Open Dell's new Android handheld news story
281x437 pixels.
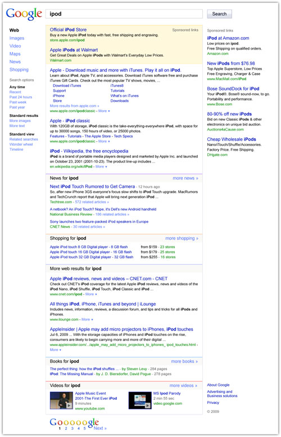pyautogui.click(x=103, y=209)
